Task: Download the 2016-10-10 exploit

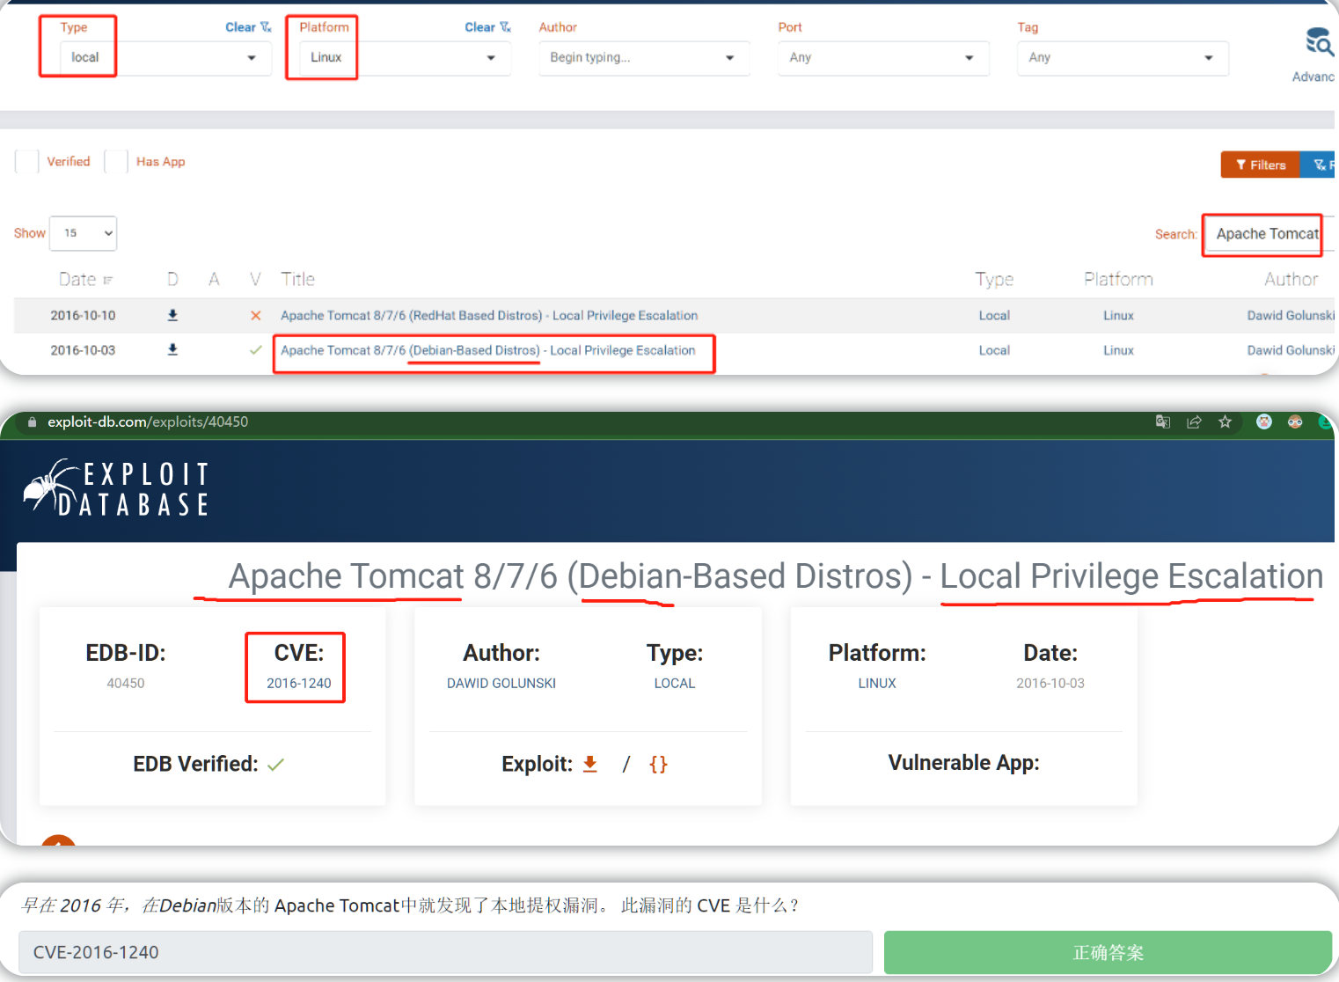Action: coord(172,315)
